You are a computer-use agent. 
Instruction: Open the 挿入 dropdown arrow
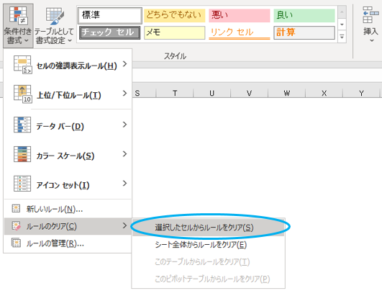[372, 40]
